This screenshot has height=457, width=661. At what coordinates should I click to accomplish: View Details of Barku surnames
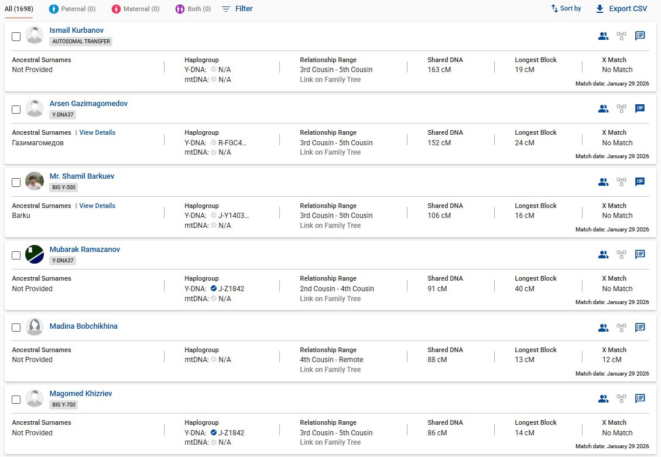pyautogui.click(x=97, y=206)
